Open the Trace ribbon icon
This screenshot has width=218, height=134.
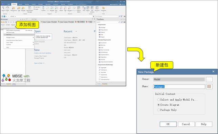(84, 9)
